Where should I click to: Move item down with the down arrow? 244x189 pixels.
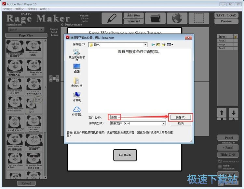pyautogui.click(x=233, y=113)
